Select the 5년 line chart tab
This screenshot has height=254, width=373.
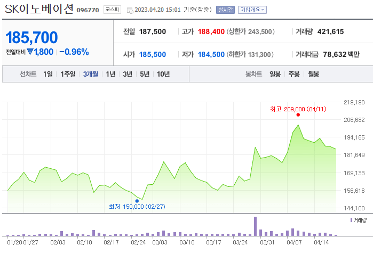pyautogui.click(x=145, y=75)
